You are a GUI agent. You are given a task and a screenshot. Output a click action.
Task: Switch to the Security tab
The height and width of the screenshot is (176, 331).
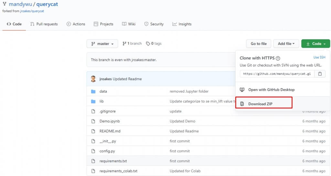[154, 24]
